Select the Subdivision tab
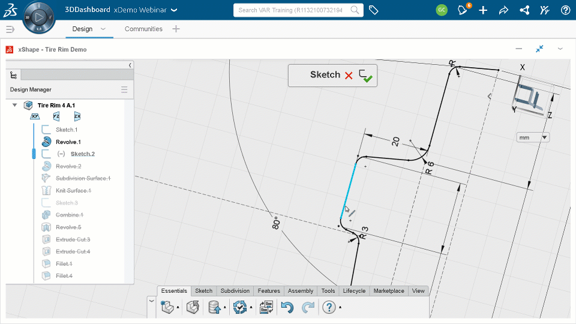 [x=235, y=291]
